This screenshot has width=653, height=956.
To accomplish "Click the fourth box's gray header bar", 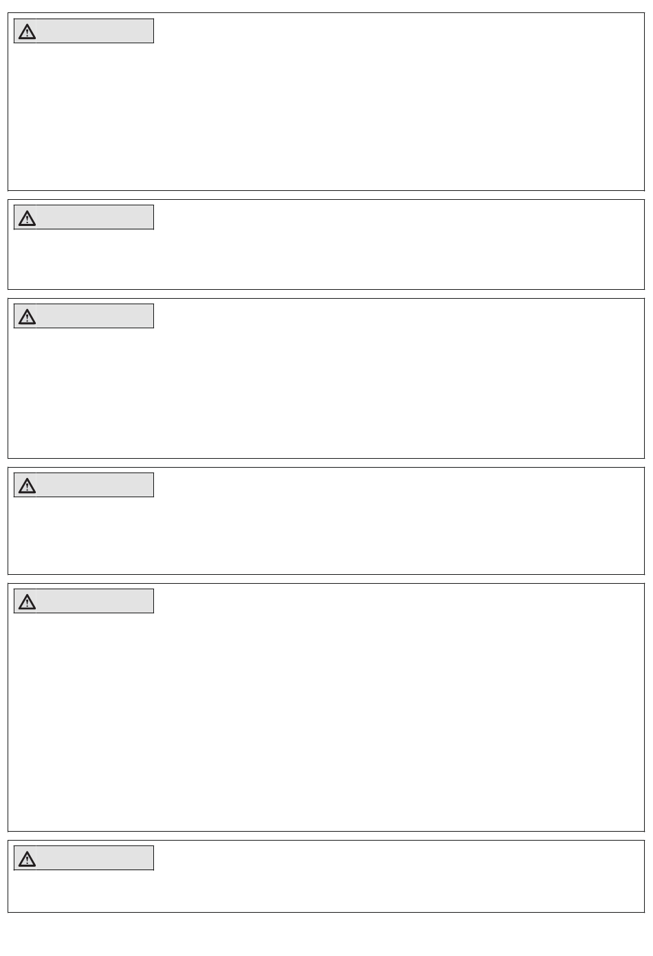I will tap(95, 486).
